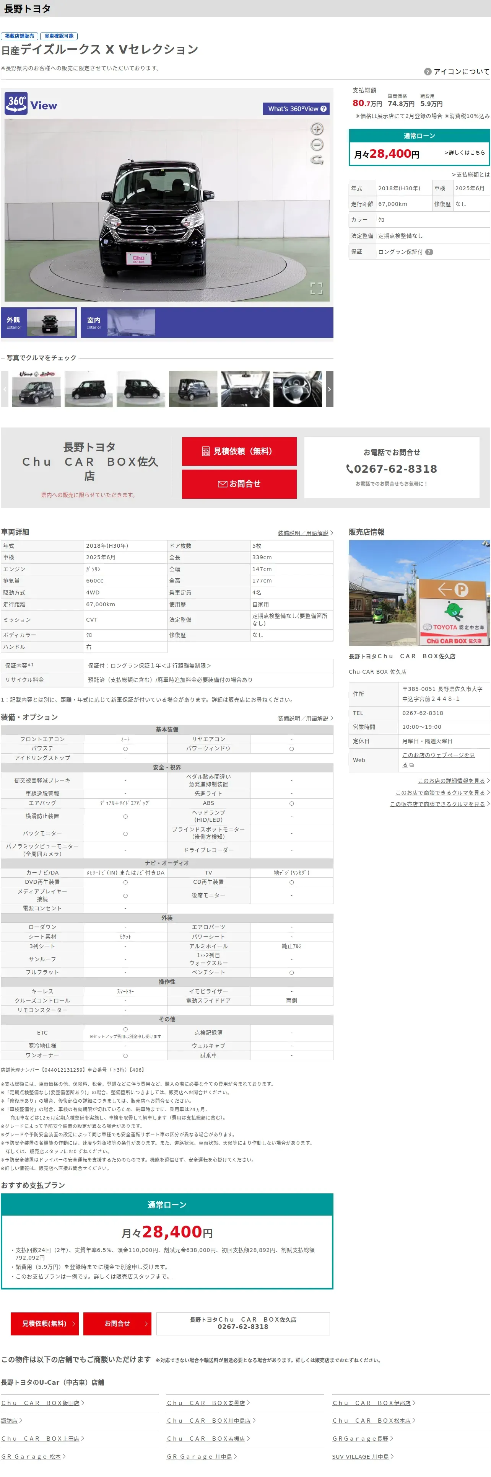Viewport: 491px width, 1477px height.
Task: Click the 10:00～19:00 business hours value
Action: click(x=422, y=726)
